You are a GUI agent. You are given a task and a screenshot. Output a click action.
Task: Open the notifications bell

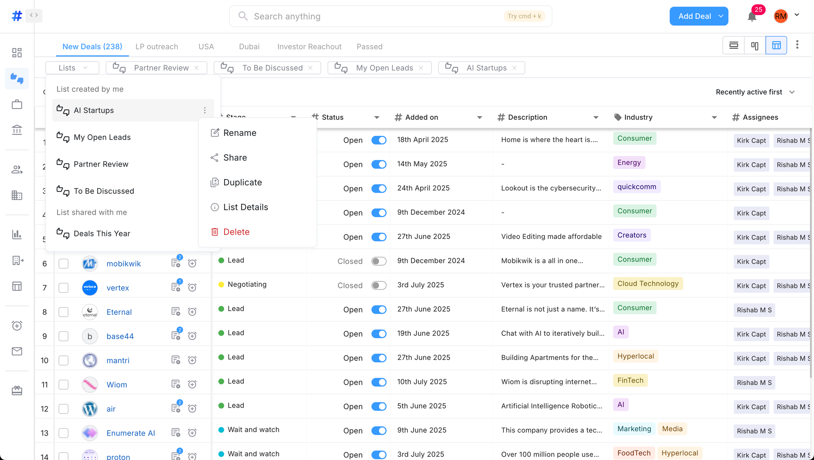[x=752, y=17]
